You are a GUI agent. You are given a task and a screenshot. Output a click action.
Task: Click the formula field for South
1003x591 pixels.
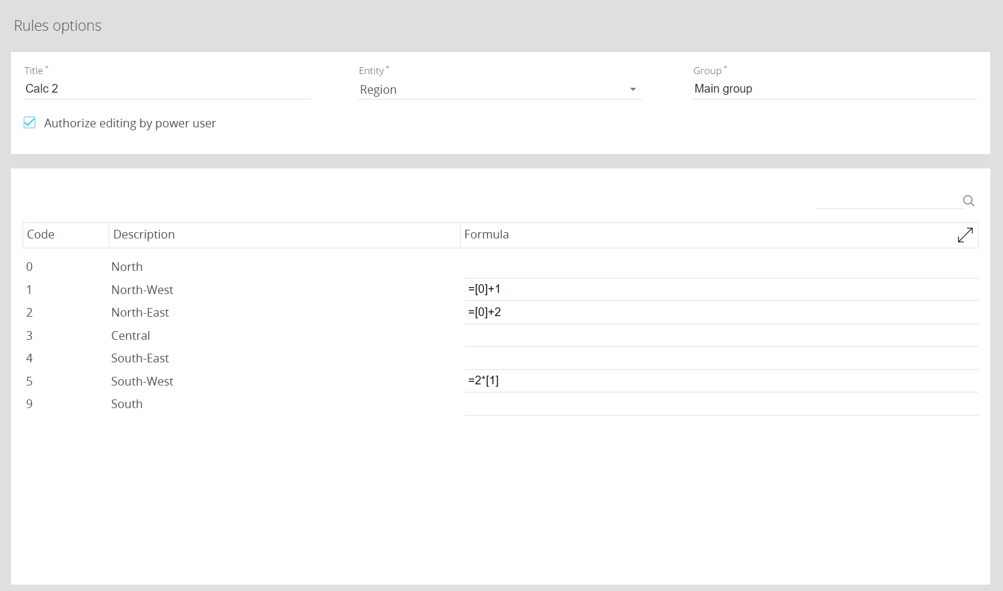point(721,404)
